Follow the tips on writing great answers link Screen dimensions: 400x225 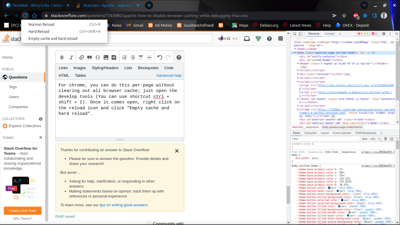[124, 205]
